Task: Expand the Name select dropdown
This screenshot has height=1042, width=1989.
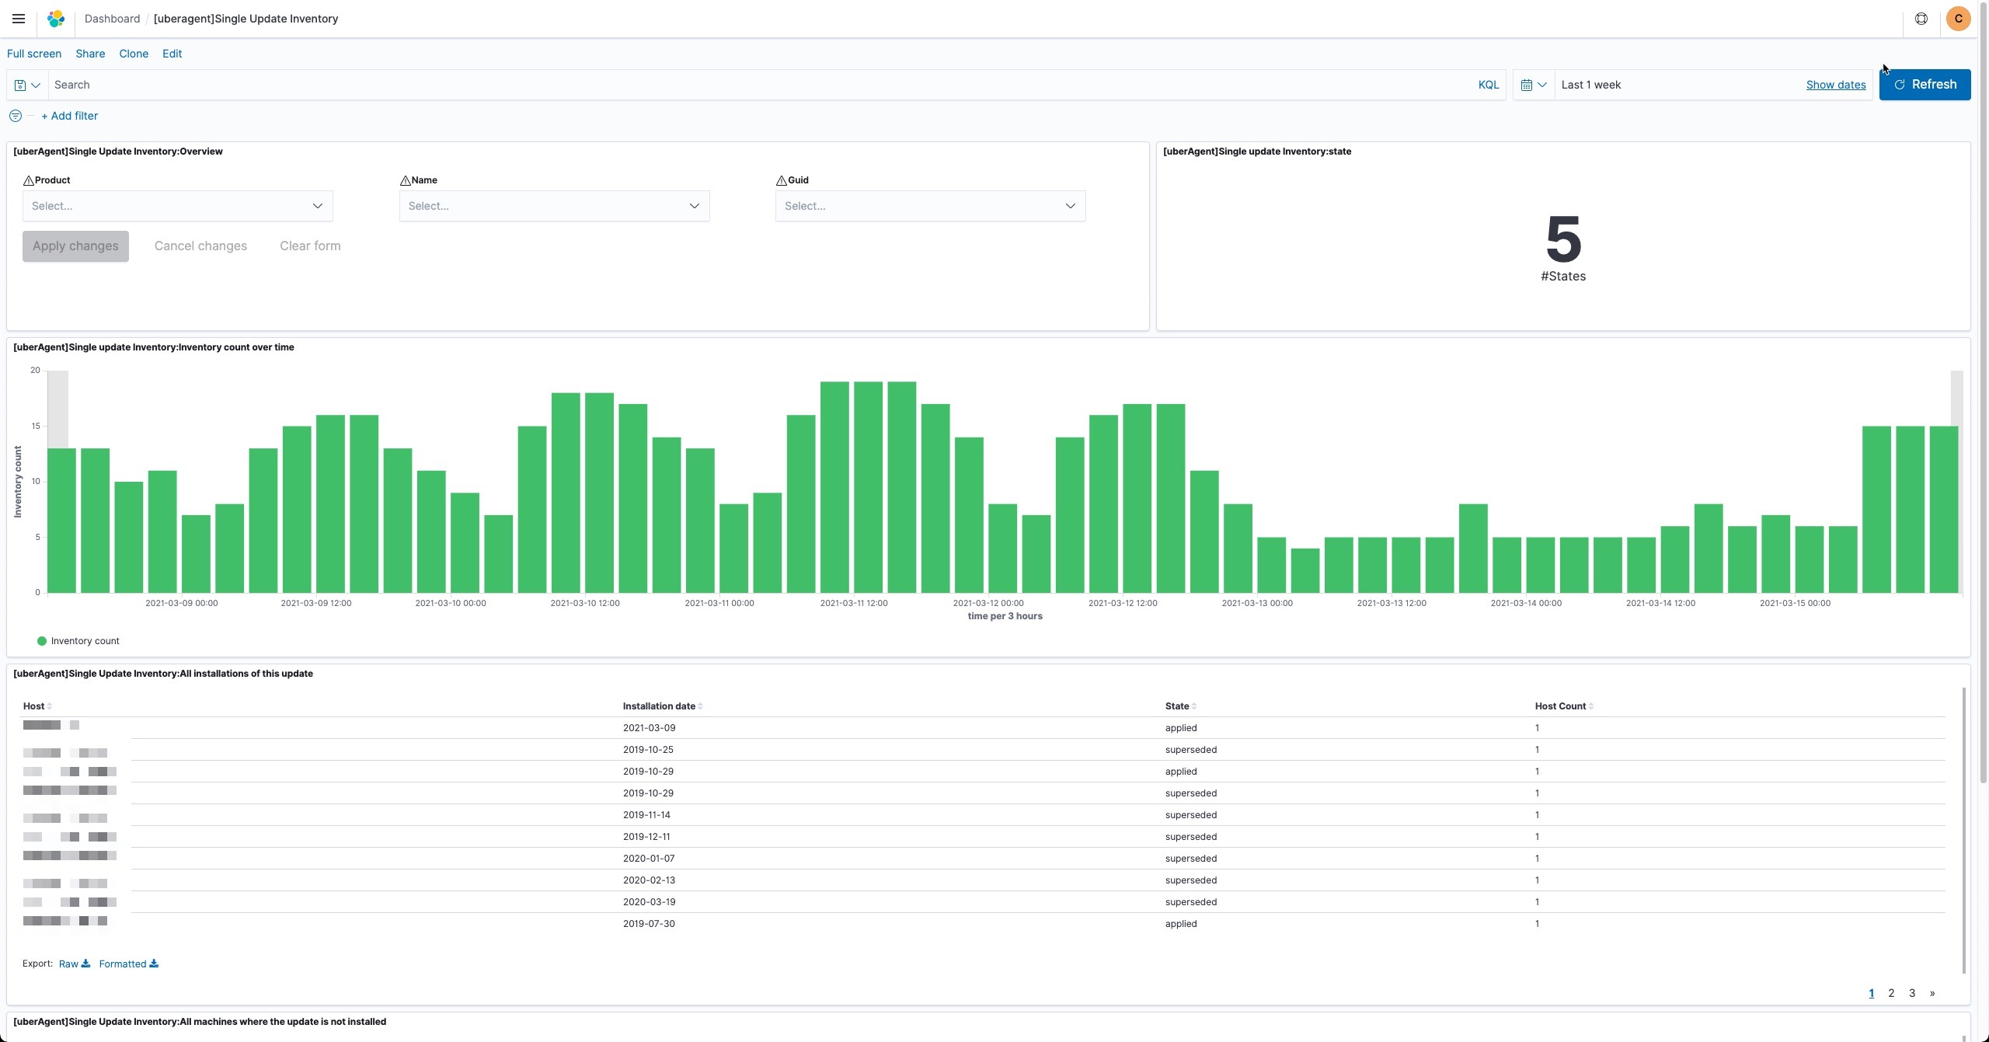Action: (x=554, y=206)
